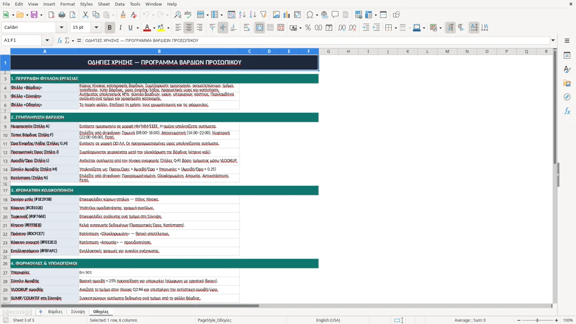Screen dimensions: 576x324
Task: Click the AutoFilter funnel icon
Action: (264, 15)
